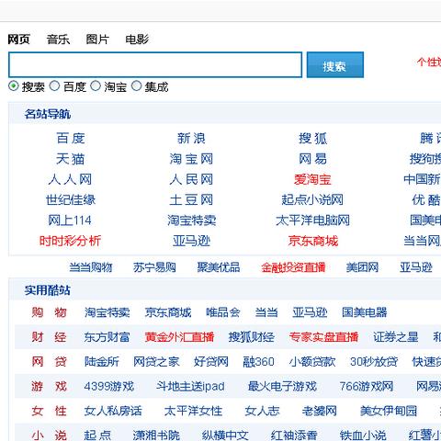Visit the 太平洋女性 link

[193, 411]
